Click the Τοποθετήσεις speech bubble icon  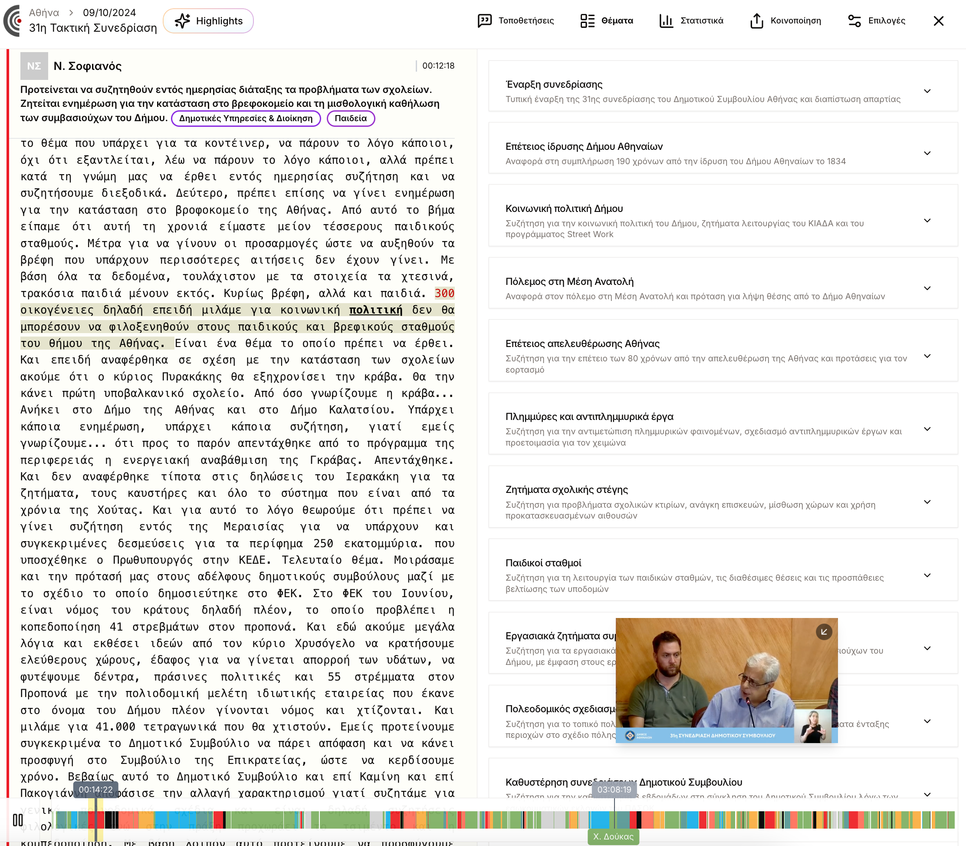pos(485,21)
